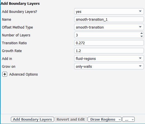The width and height of the screenshot is (145, 124).
Task: Click the Number of Layers value field
Action: pyautogui.click(x=107, y=35)
